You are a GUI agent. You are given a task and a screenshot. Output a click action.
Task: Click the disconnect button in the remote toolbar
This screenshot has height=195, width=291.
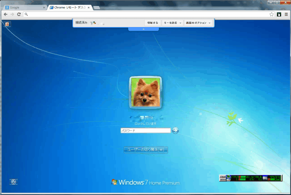[x=152, y=23]
